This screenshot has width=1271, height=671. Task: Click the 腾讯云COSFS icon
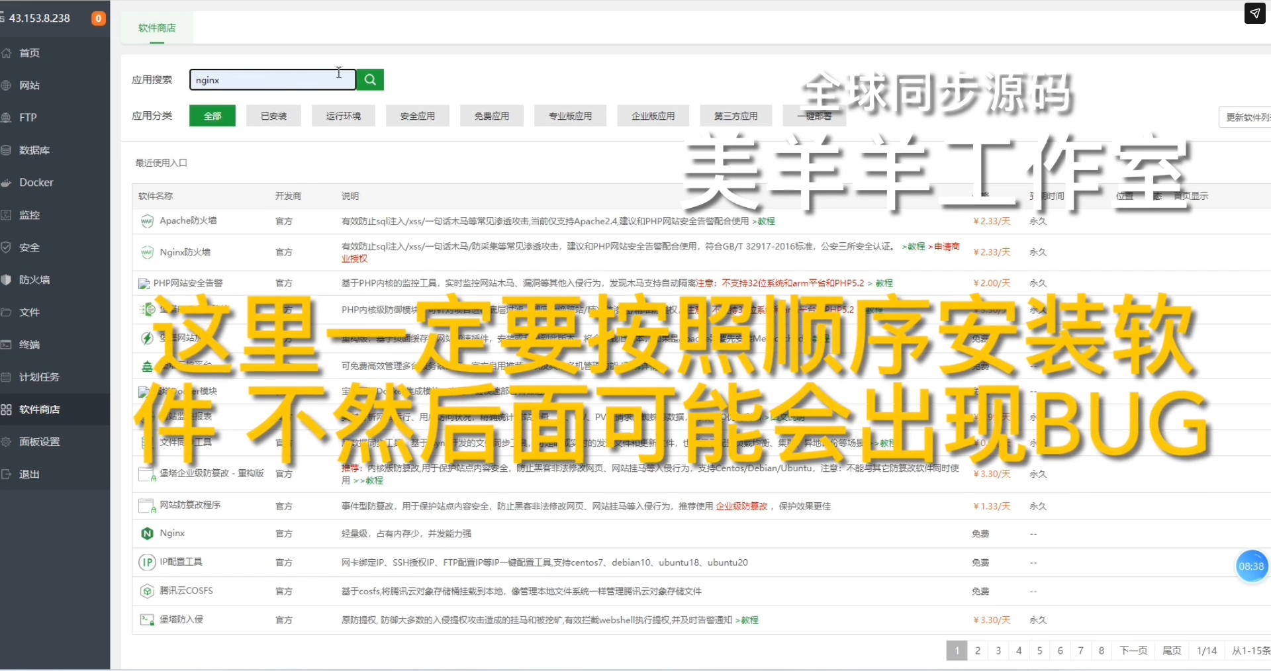pyautogui.click(x=147, y=591)
